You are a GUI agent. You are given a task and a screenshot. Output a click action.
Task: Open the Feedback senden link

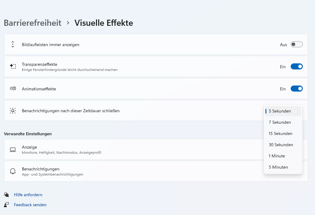tap(30, 205)
